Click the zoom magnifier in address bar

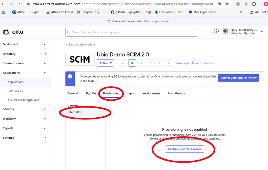pyautogui.click(x=220, y=4)
